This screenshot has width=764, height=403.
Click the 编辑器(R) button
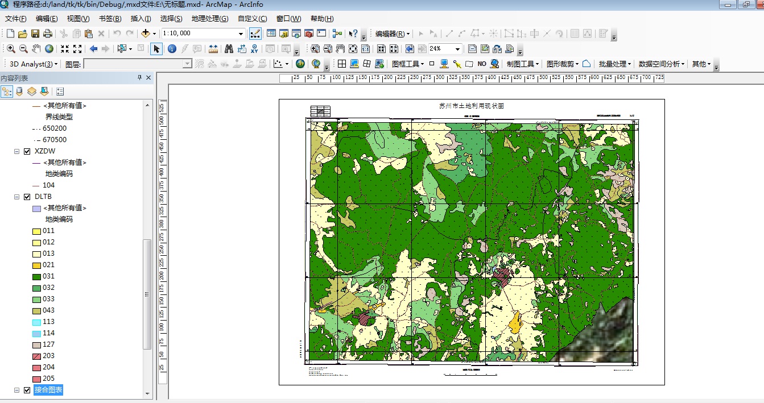[x=392, y=34]
